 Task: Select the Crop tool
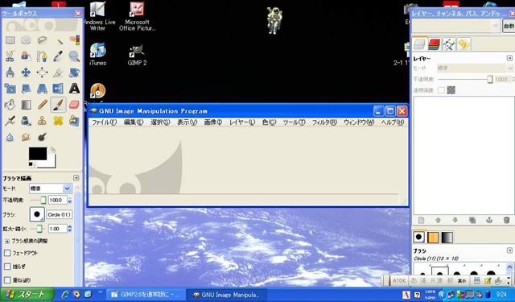coord(58,72)
